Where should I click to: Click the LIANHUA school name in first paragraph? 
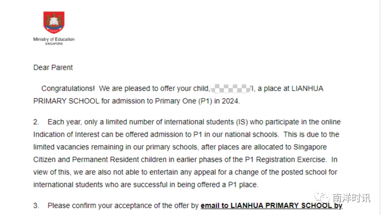point(307,88)
